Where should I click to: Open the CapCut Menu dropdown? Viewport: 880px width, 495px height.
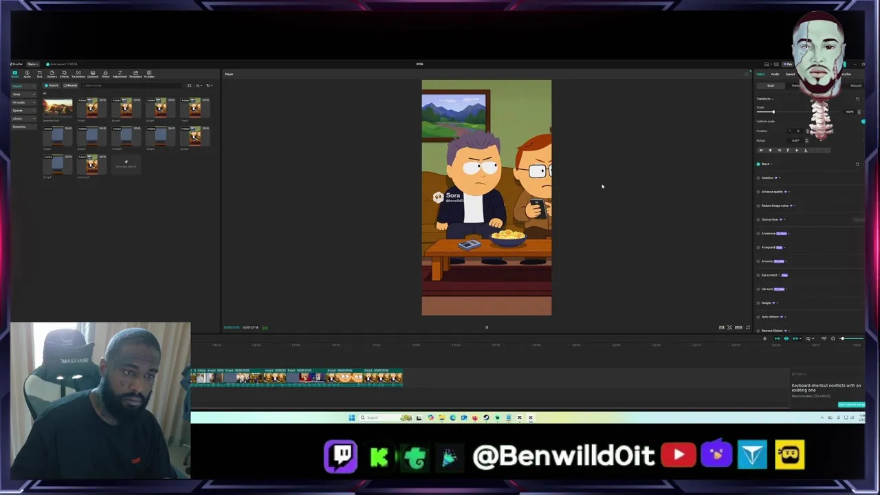coord(32,64)
